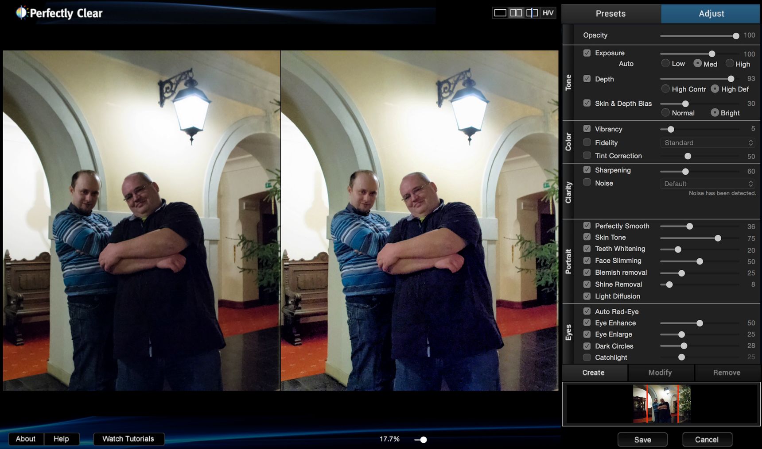Uncheck Perfectly Smooth checkbox
The height and width of the screenshot is (449, 762).
point(587,225)
